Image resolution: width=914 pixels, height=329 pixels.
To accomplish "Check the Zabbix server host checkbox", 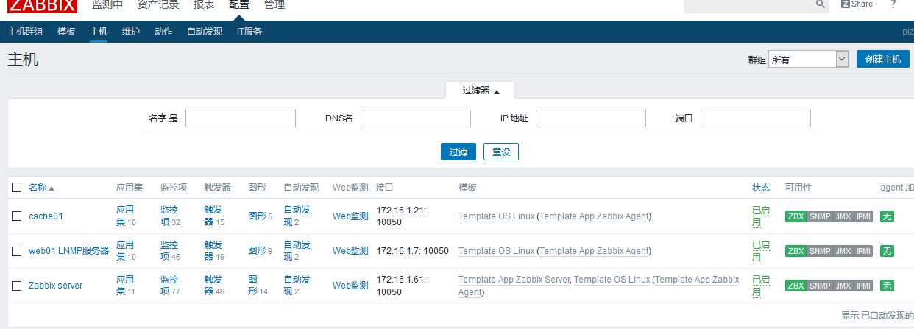I will tap(17, 286).
